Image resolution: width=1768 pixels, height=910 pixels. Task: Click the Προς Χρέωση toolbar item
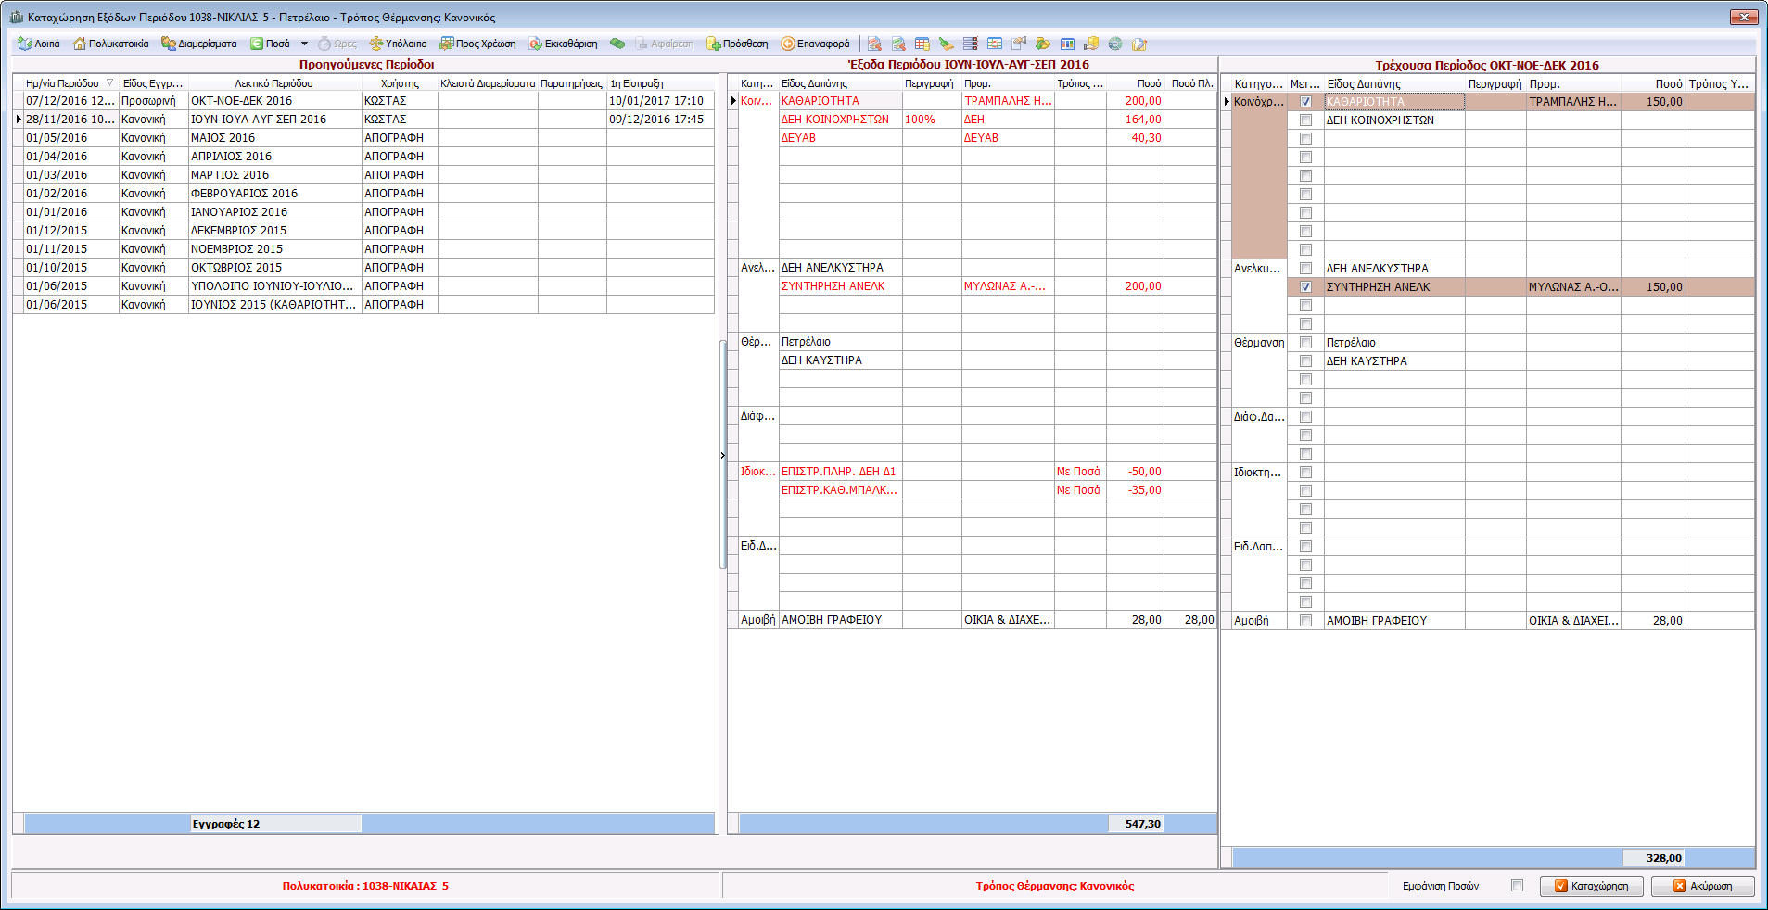tap(477, 44)
